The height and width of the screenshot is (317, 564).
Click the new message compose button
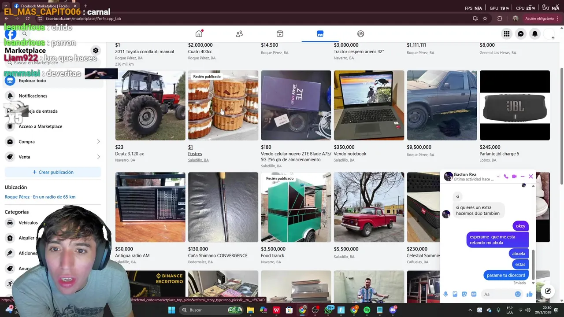click(548, 291)
